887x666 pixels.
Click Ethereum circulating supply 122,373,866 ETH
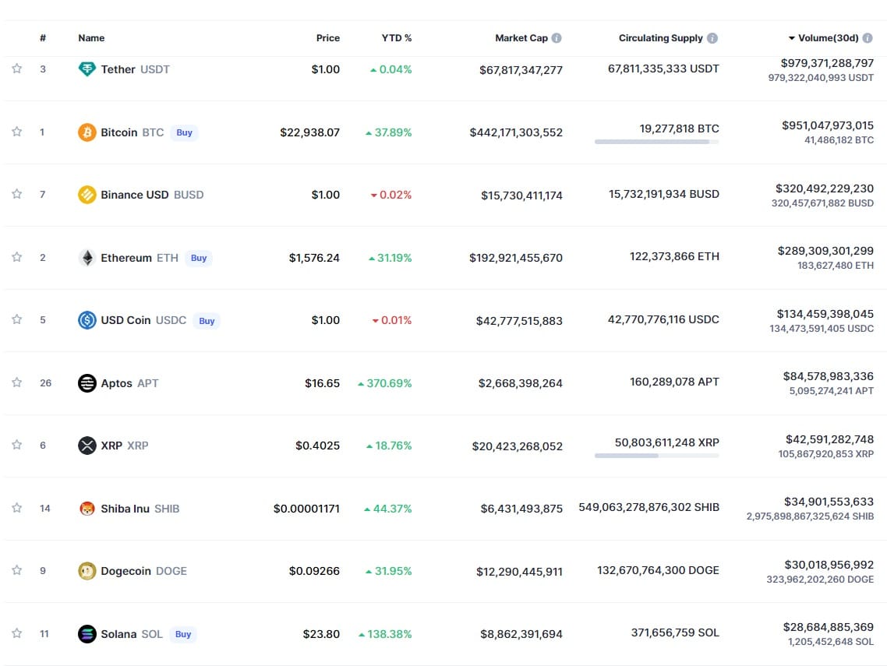[675, 257]
